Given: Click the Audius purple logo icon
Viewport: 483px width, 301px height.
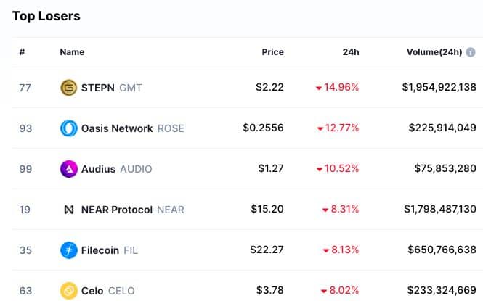Looking at the screenshot, I should tap(69, 169).
